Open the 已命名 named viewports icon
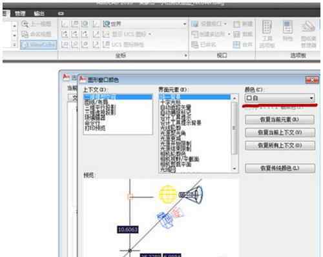Viewport: 323px width, 257px height. 194,45
